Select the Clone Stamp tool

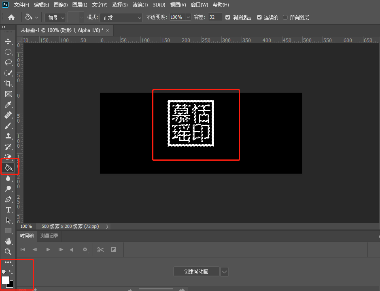(8, 136)
